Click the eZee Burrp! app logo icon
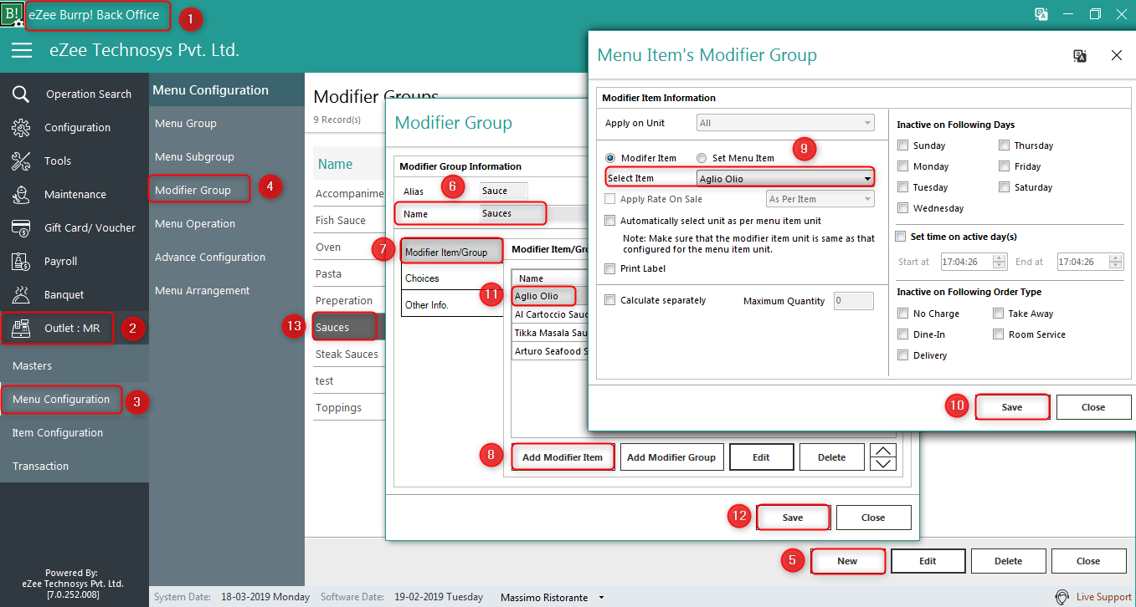This screenshot has width=1136, height=607. click(x=12, y=14)
